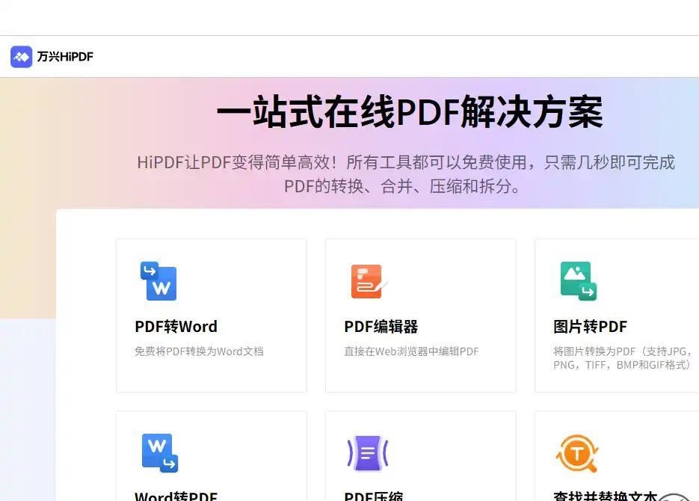Click the headline 一站式在线PDF解决方案
The width and height of the screenshot is (699, 501).
(410, 111)
